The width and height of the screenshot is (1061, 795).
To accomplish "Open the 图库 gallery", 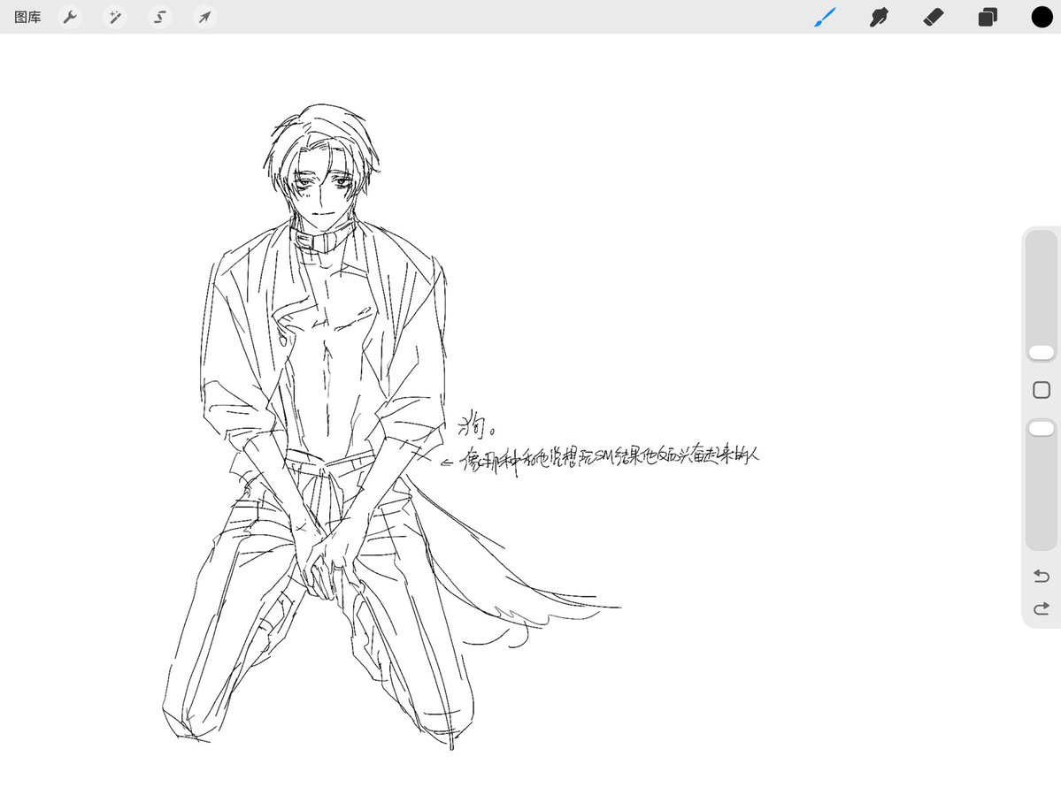I will [27, 17].
